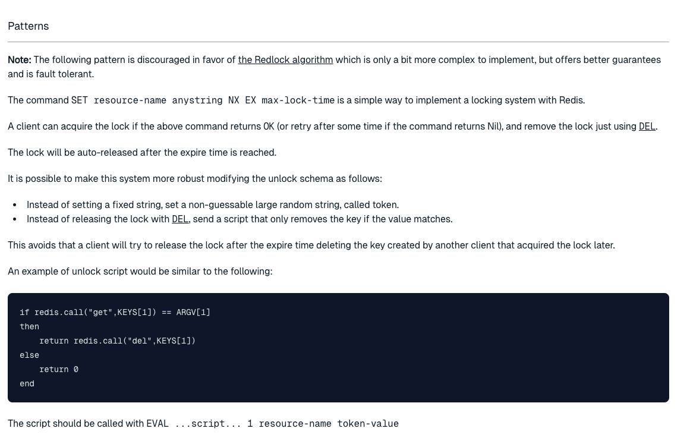Click the 'An example of unlock script' sentence
The width and height of the screenshot is (687, 444).
[x=140, y=272]
